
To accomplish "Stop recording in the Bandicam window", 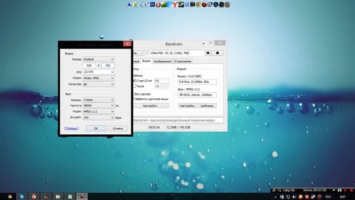I will [217, 53].
